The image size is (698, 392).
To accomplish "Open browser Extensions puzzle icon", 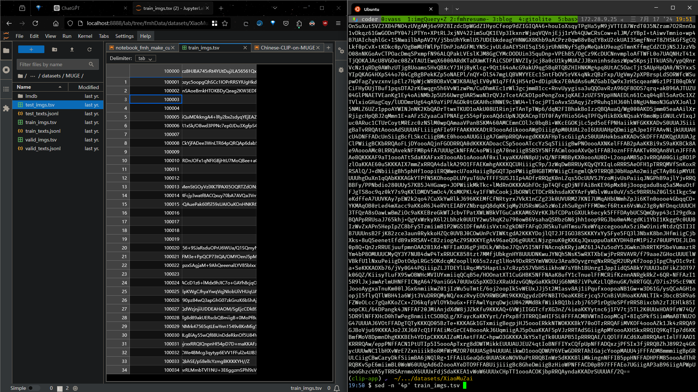I will 299,23.
